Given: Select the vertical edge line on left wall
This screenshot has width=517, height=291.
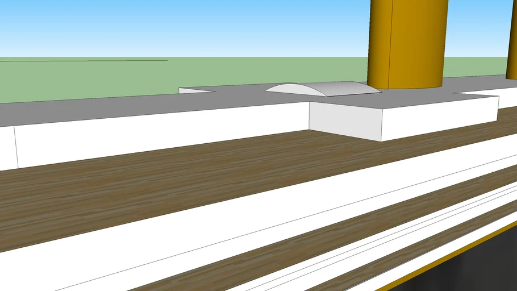Looking at the screenshot, I should (x=16, y=147).
